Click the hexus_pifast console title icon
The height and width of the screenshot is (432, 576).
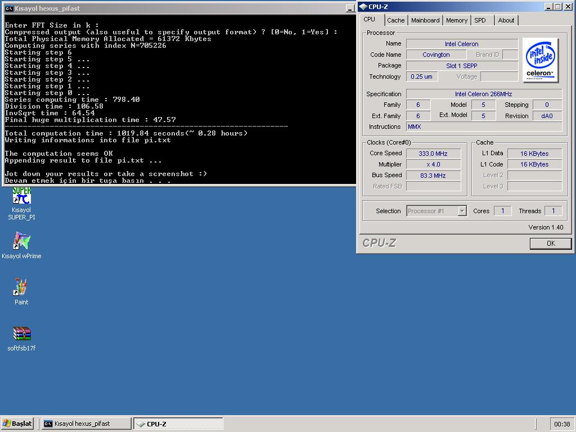point(9,8)
